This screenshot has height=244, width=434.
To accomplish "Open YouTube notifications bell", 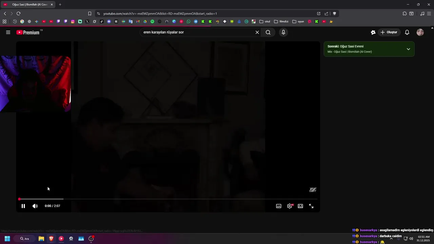I will click(x=407, y=32).
